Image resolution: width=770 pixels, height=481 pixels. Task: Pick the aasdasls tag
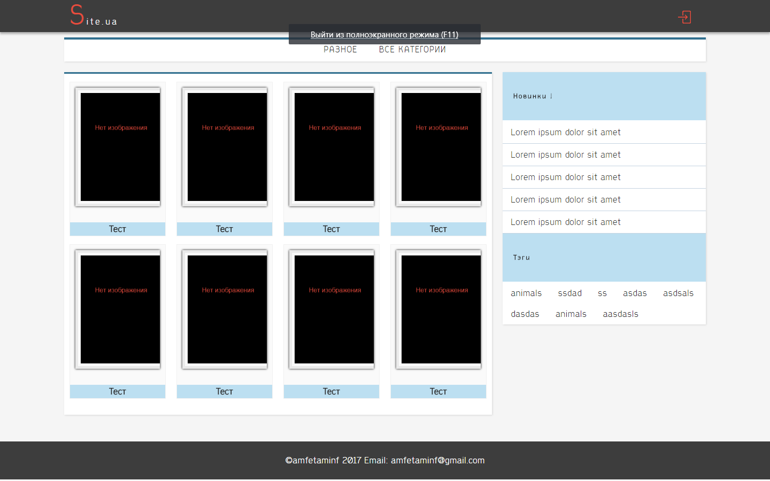[x=620, y=314]
